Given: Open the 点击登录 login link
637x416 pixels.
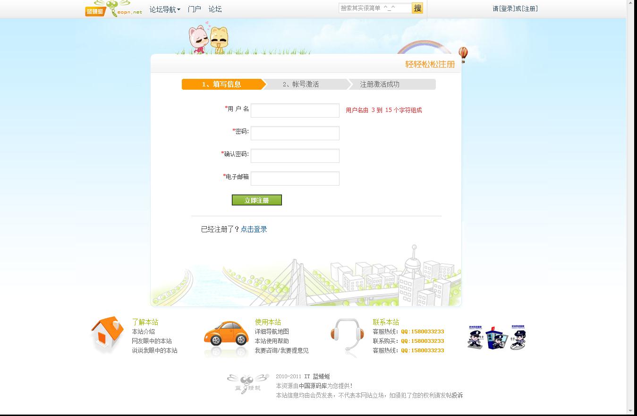Looking at the screenshot, I should [x=253, y=229].
